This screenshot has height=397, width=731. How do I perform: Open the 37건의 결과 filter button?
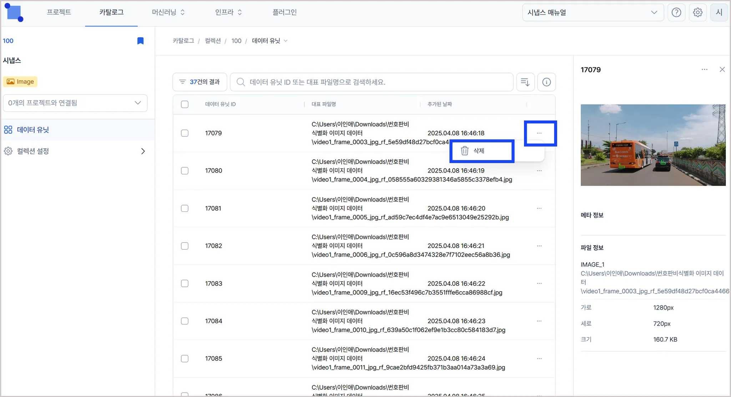coord(200,82)
